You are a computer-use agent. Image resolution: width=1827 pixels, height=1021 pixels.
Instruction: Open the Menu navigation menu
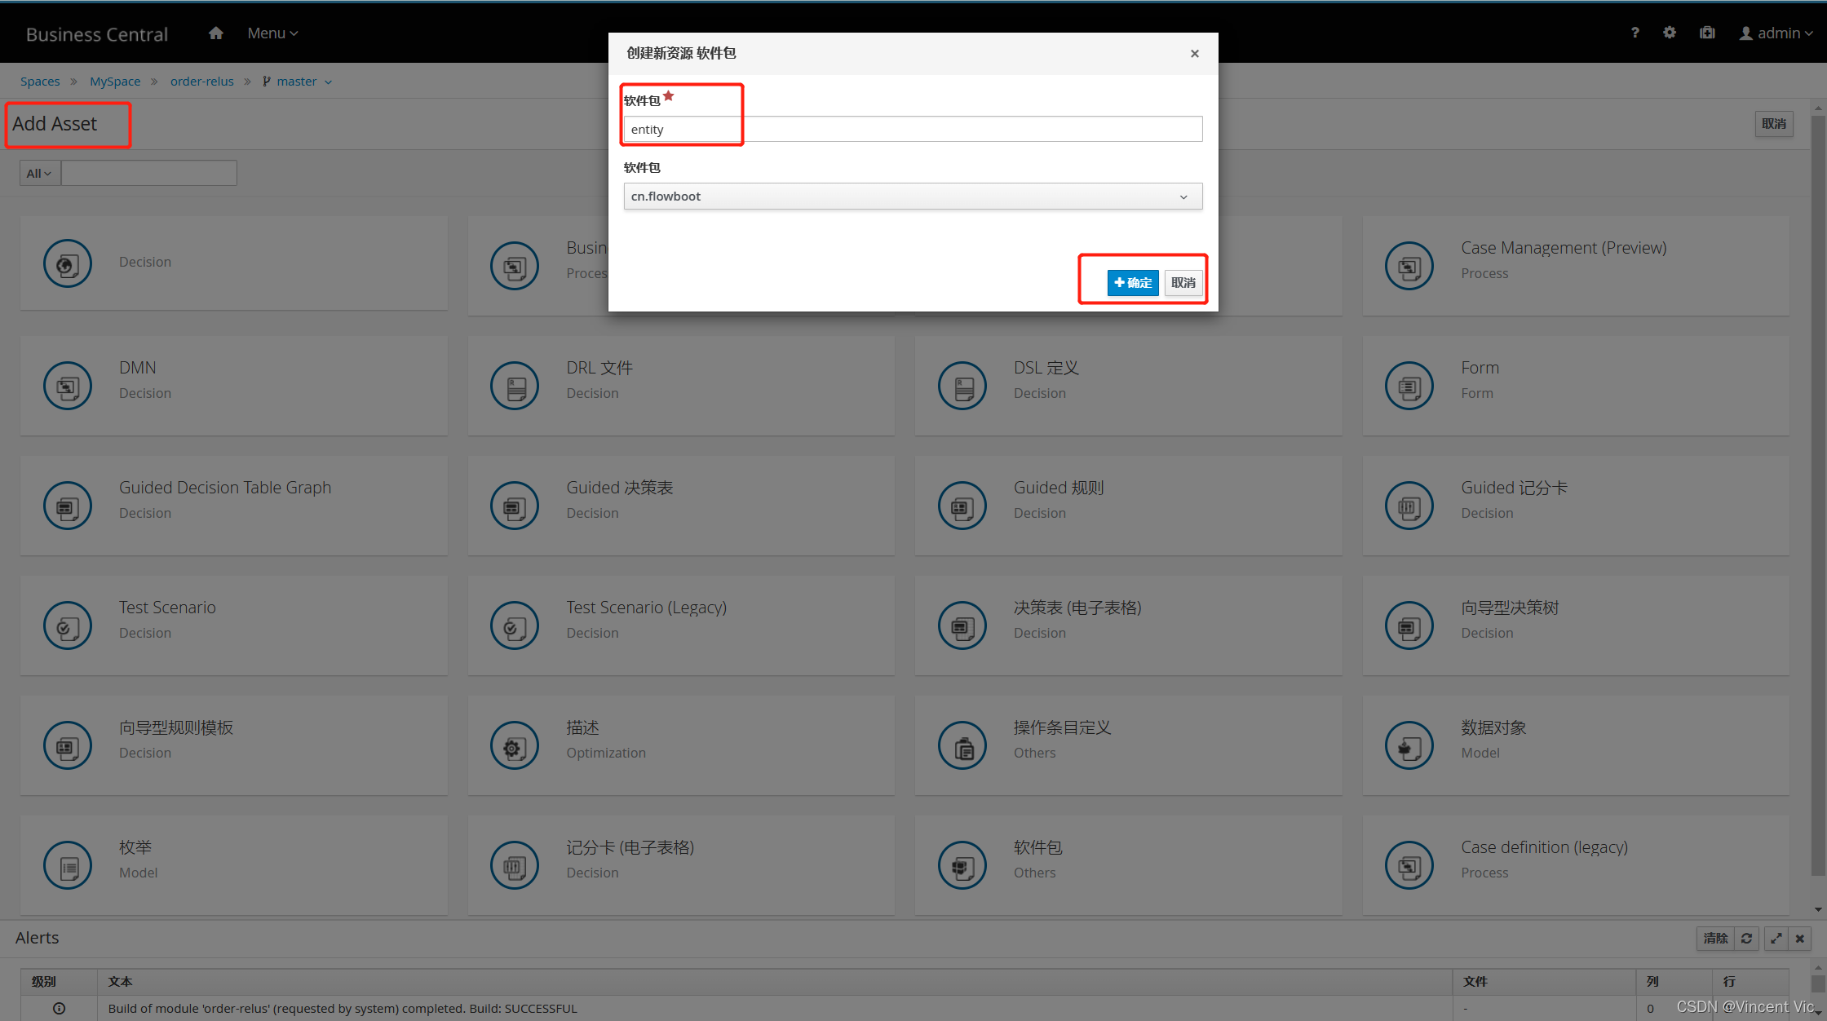(x=272, y=33)
